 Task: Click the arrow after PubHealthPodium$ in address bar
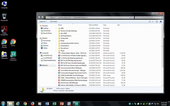(x=87, y=18)
